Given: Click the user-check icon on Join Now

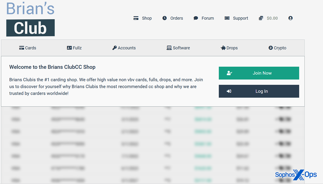Looking at the screenshot, I should coord(229,73).
